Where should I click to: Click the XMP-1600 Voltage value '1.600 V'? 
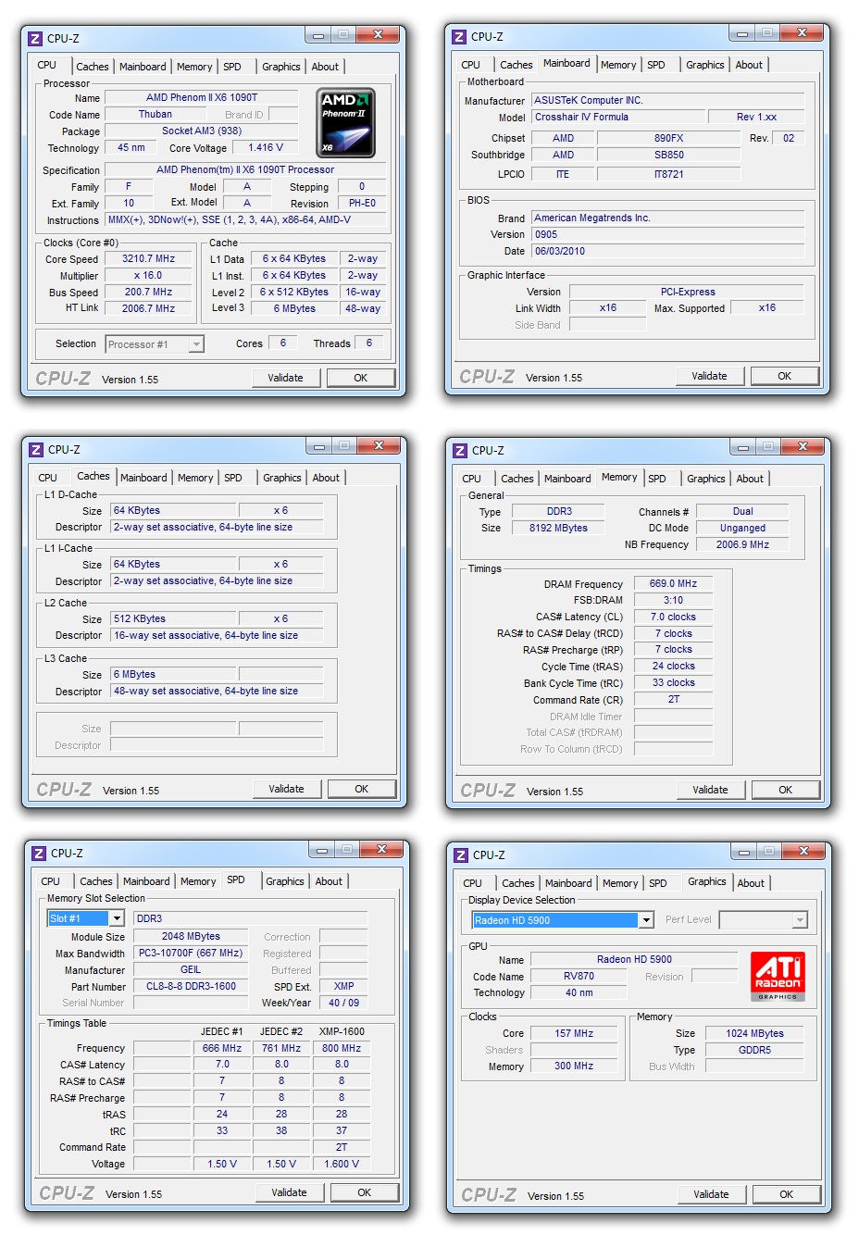[x=342, y=1165]
